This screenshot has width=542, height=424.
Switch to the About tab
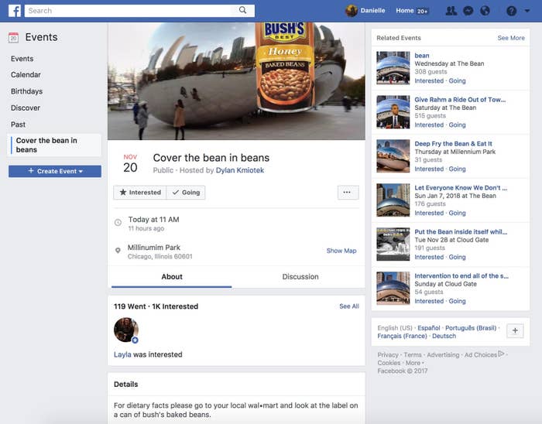point(171,276)
